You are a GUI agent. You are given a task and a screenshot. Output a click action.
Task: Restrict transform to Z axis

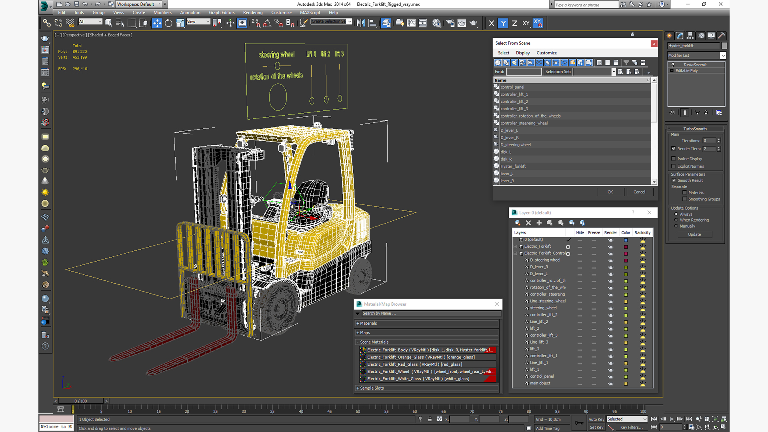click(515, 23)
